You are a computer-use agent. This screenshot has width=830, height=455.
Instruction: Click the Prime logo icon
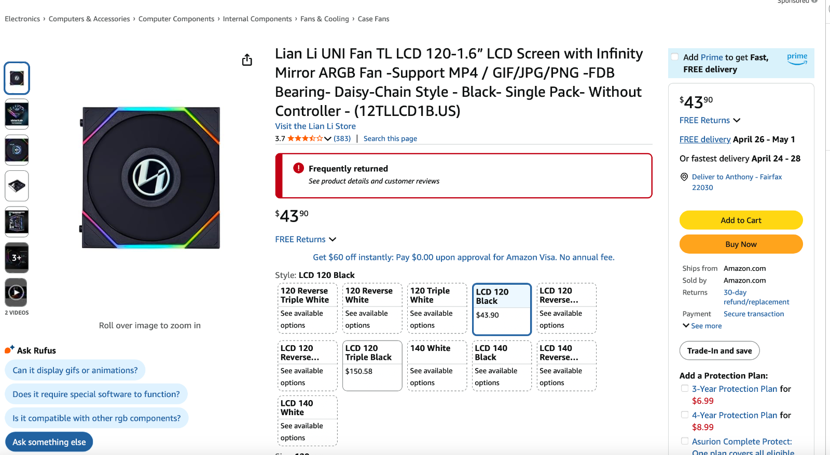797,58
